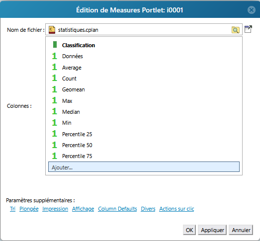
Task: Click the cplan file icon next to filename
Action: pos(52,30)
